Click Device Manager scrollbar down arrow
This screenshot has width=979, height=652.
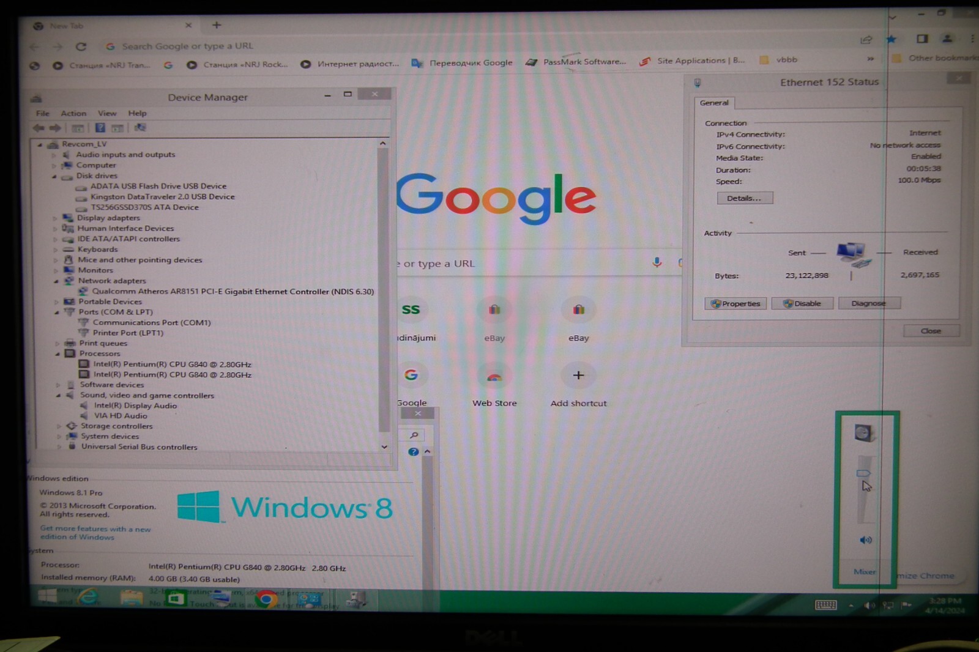(x=384, y=447)
